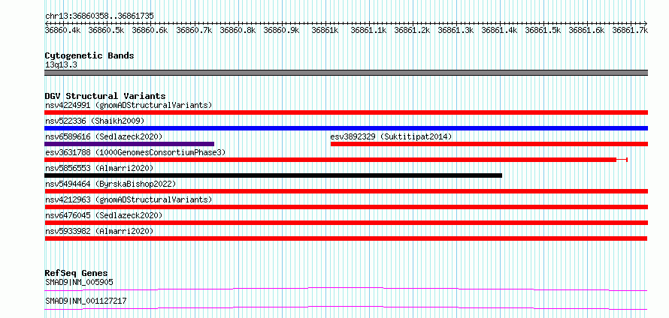The image size is (669, 318).
Task: Select the red nsv5933982 variant bar
Action: click(346, 238)
